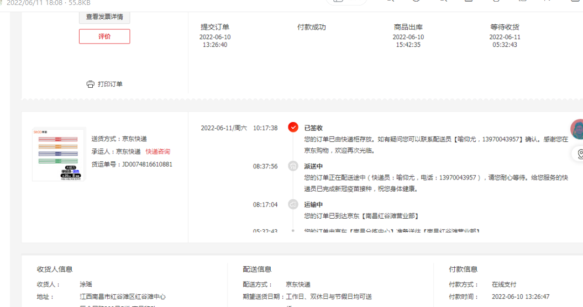
Task: Click 送货方式：京东快递 text
Action: click(x=119, y=139)
